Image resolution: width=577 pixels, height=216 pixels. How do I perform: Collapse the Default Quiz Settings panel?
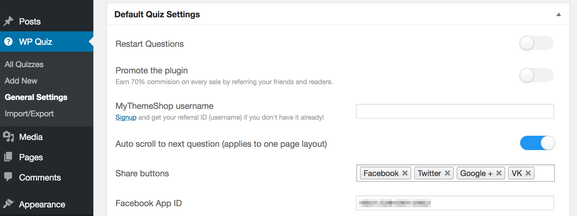coord(558,14)
